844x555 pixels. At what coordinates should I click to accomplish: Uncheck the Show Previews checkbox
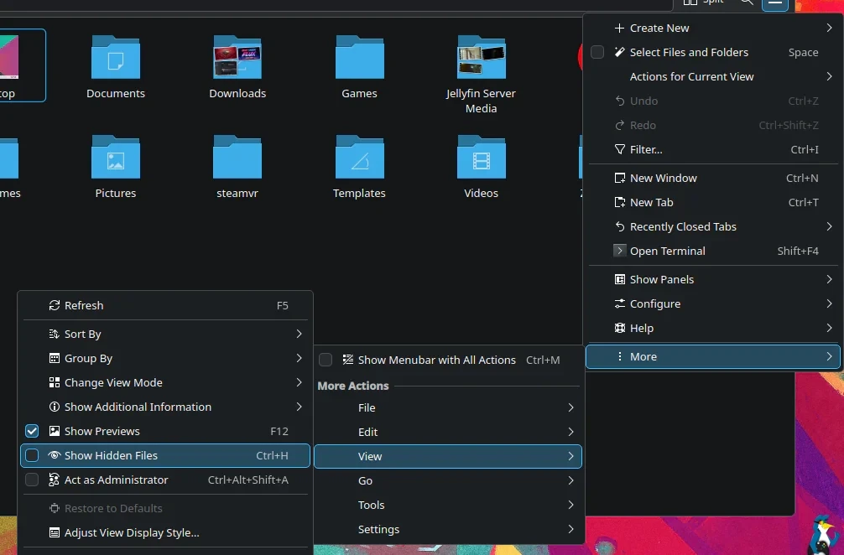coord(32,431)
